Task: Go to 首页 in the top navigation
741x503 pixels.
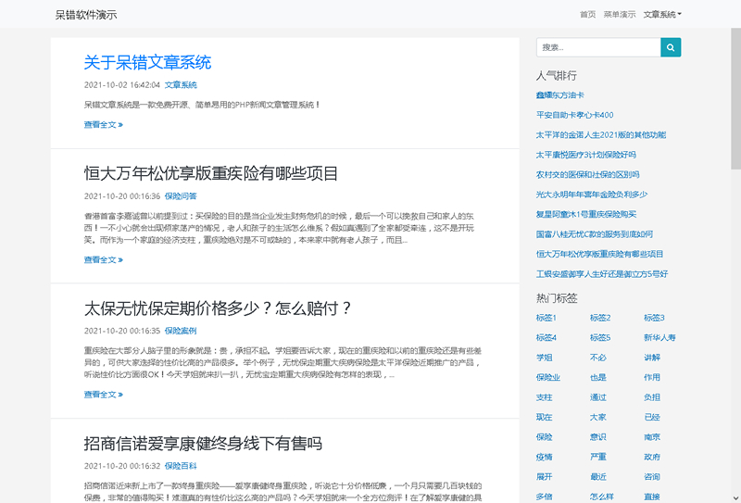Action: (587, 15)
